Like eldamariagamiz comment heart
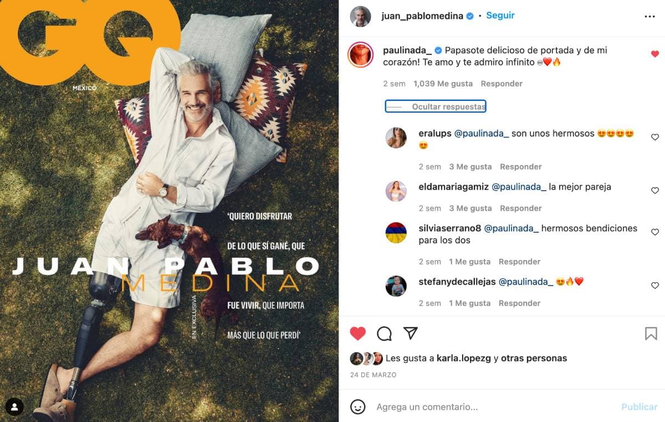Image resolution: width=665 pixels, height=422 pixels. click(x=655, y=190)
